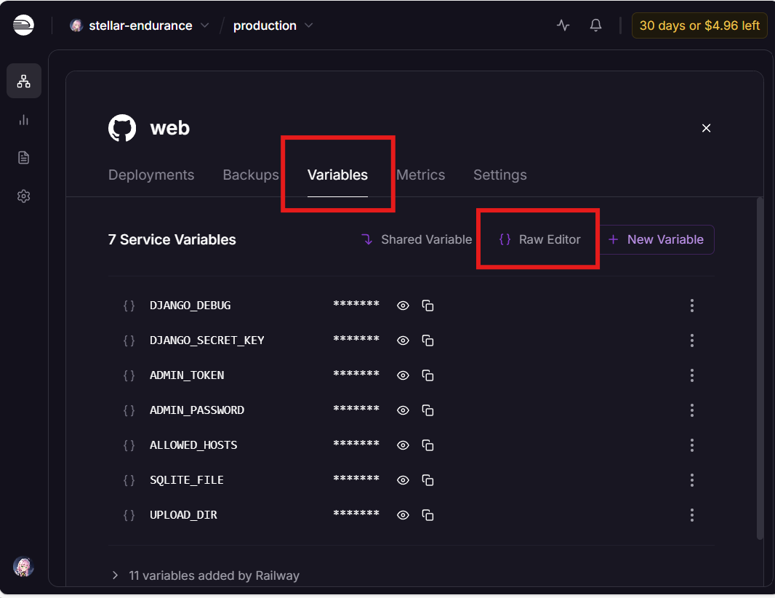Open the observability bar chart sidebar icon

tap(24, 120)
